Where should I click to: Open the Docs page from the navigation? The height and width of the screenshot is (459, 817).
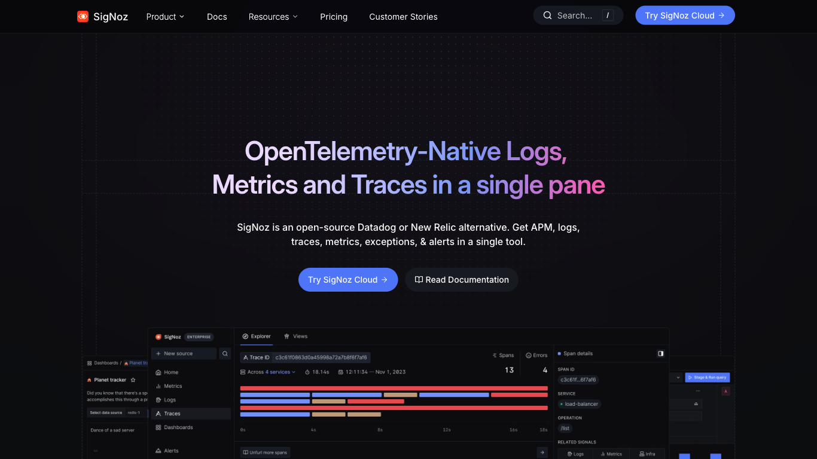[217, 17]
